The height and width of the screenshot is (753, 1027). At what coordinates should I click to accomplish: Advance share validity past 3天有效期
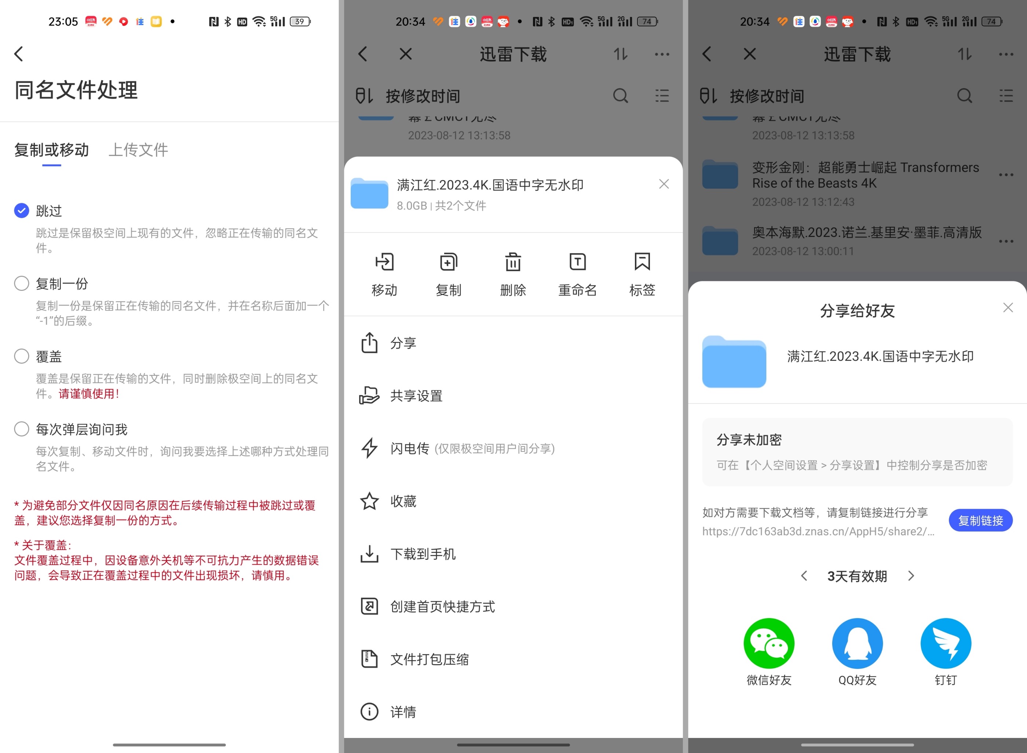pyautogui.click(x=911, y=576)
